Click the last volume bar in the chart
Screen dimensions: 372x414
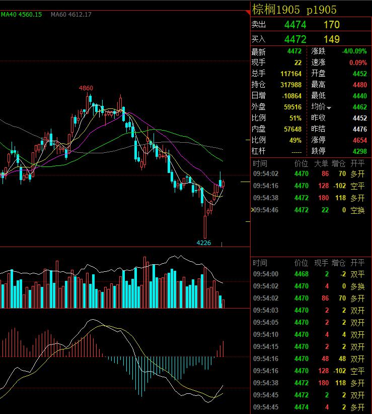pos(224,303)
